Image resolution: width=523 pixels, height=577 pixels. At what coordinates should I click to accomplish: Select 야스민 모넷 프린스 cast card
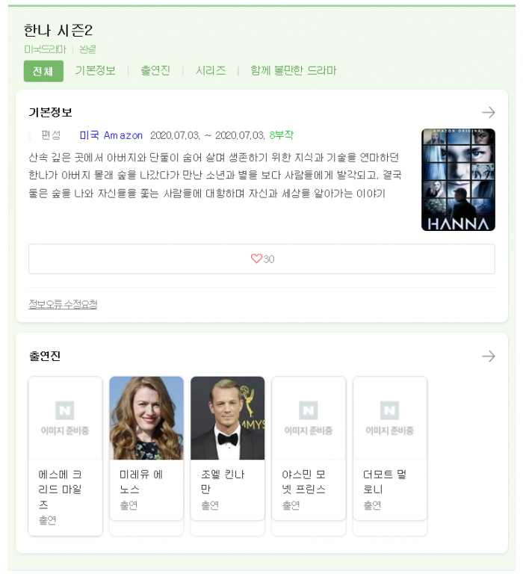[309, 448]
